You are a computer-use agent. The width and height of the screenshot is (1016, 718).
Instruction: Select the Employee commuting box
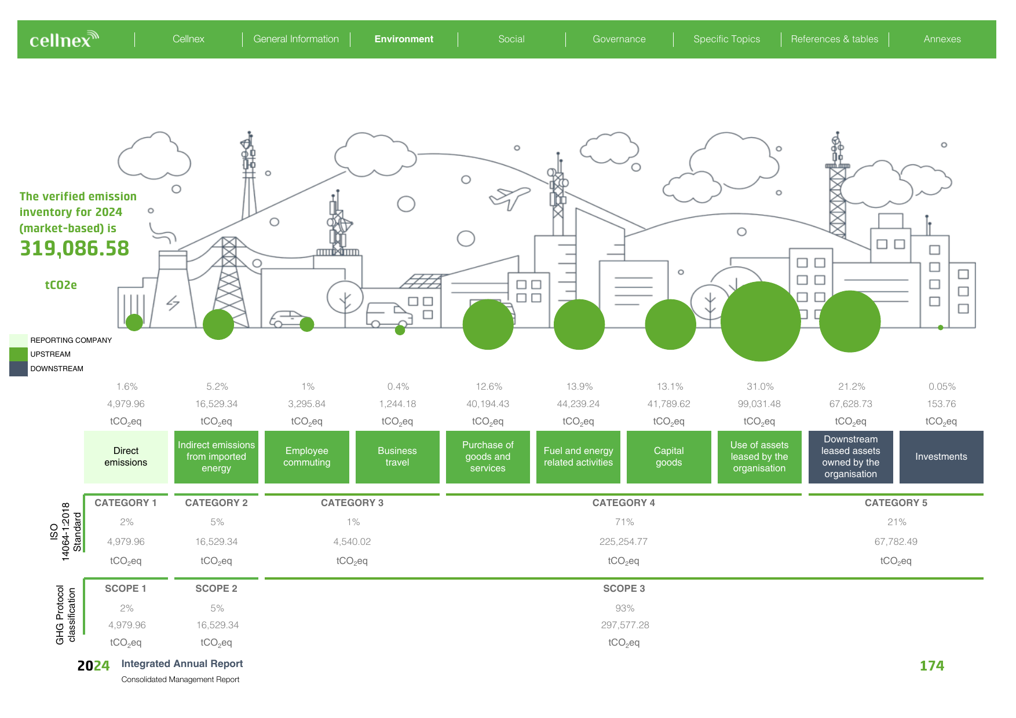tap(307, 457)
